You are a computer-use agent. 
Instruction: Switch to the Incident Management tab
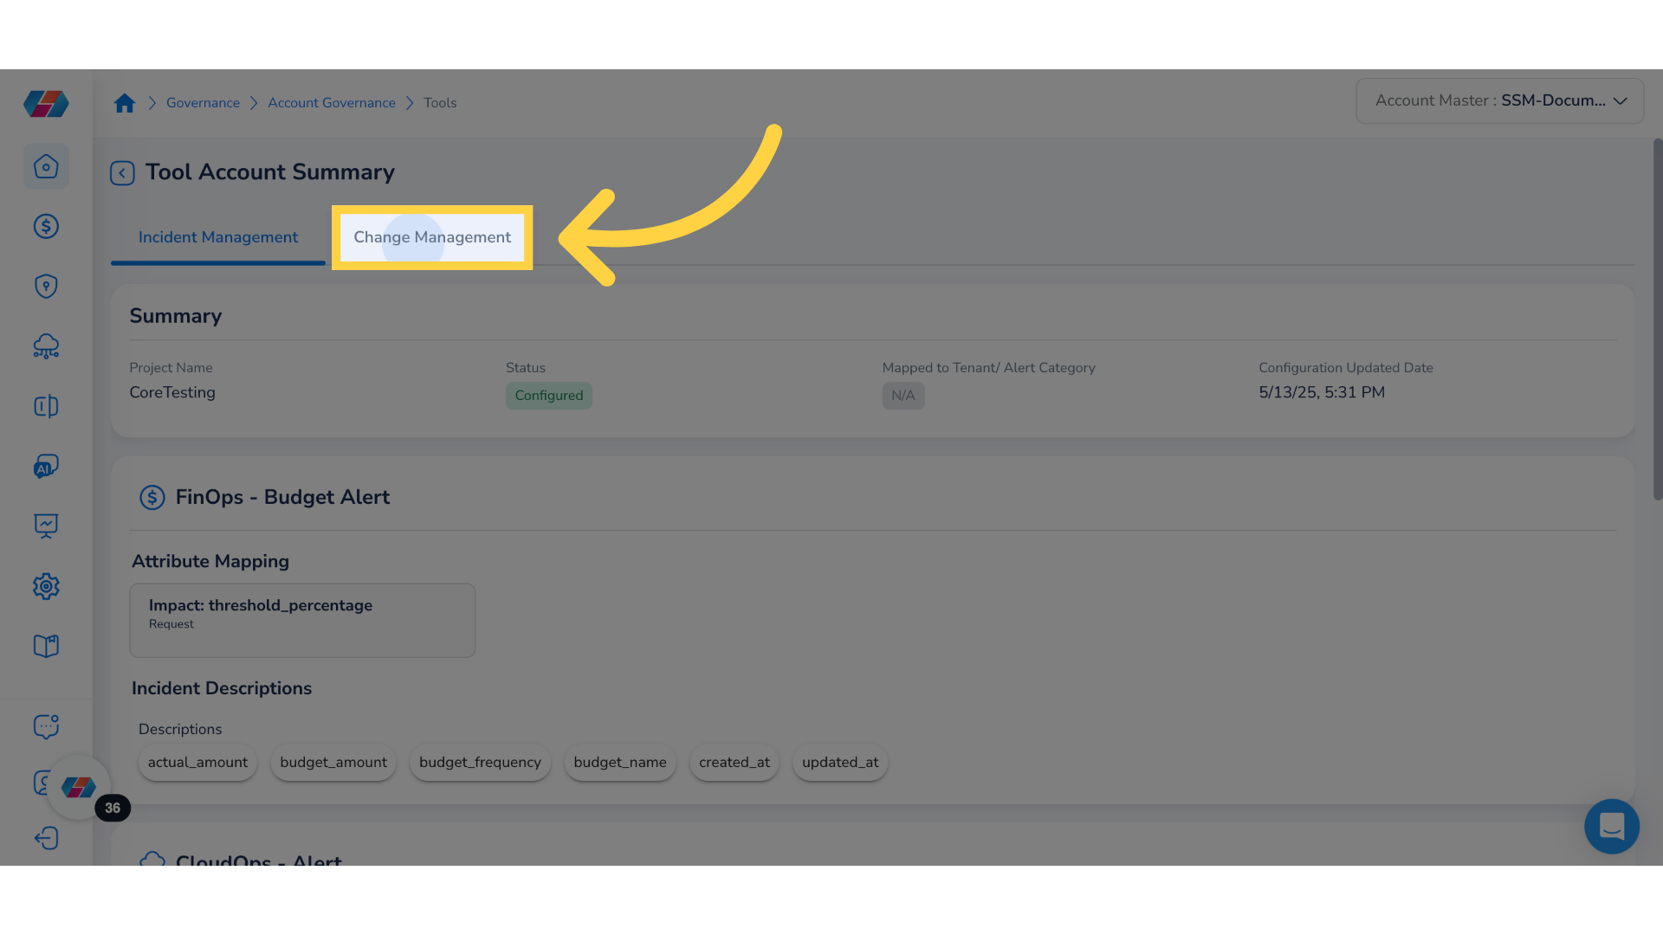pos(218,237)
